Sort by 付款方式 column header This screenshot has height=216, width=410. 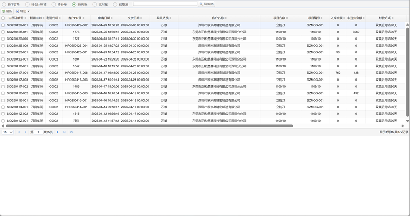(x=386, y=18)
